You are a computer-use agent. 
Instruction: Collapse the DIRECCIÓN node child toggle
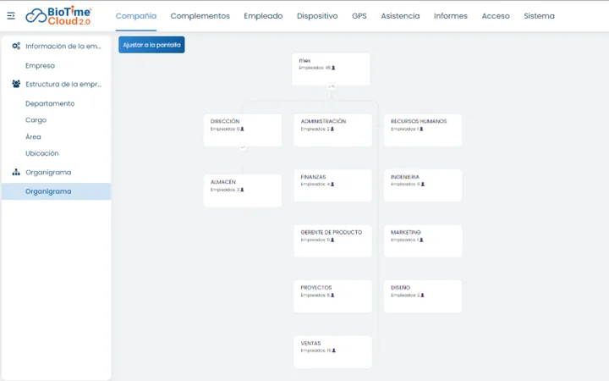coord(243,147)
